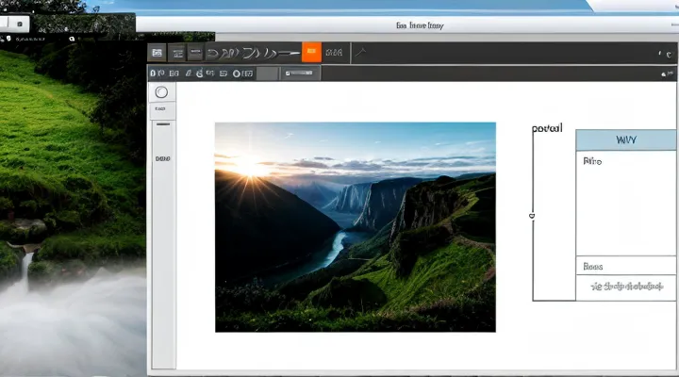This screenshot has width=679, height=377.
Task: Click the orange highlighted button in the top toolbar
Action: click(311, 53)
